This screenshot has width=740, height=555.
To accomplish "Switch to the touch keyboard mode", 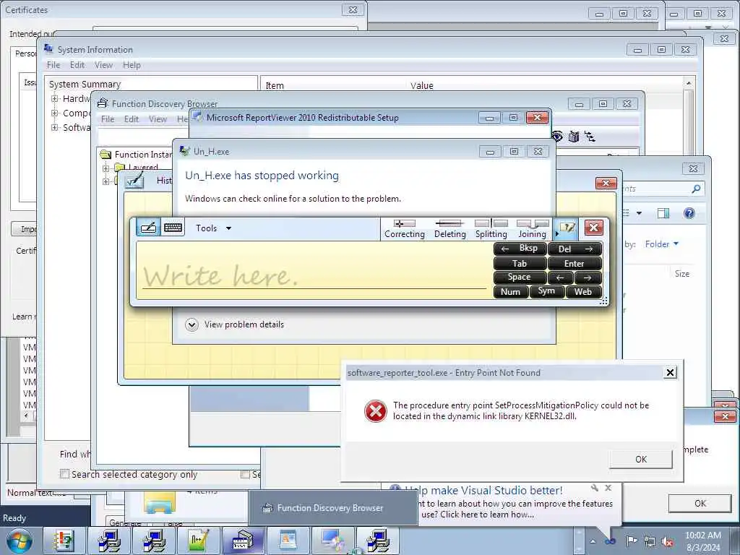I will coord(173,228).
